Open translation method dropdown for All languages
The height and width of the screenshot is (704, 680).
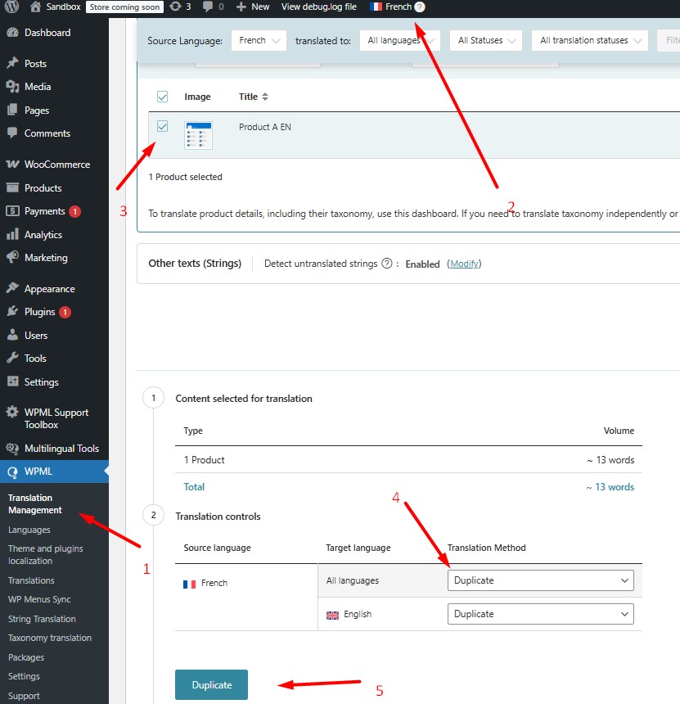click(540, 580)
